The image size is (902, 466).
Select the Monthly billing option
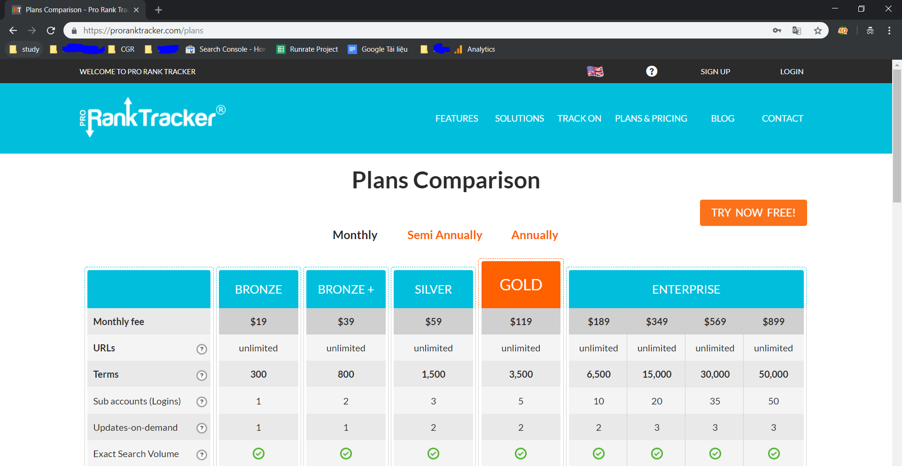[355, 235]
